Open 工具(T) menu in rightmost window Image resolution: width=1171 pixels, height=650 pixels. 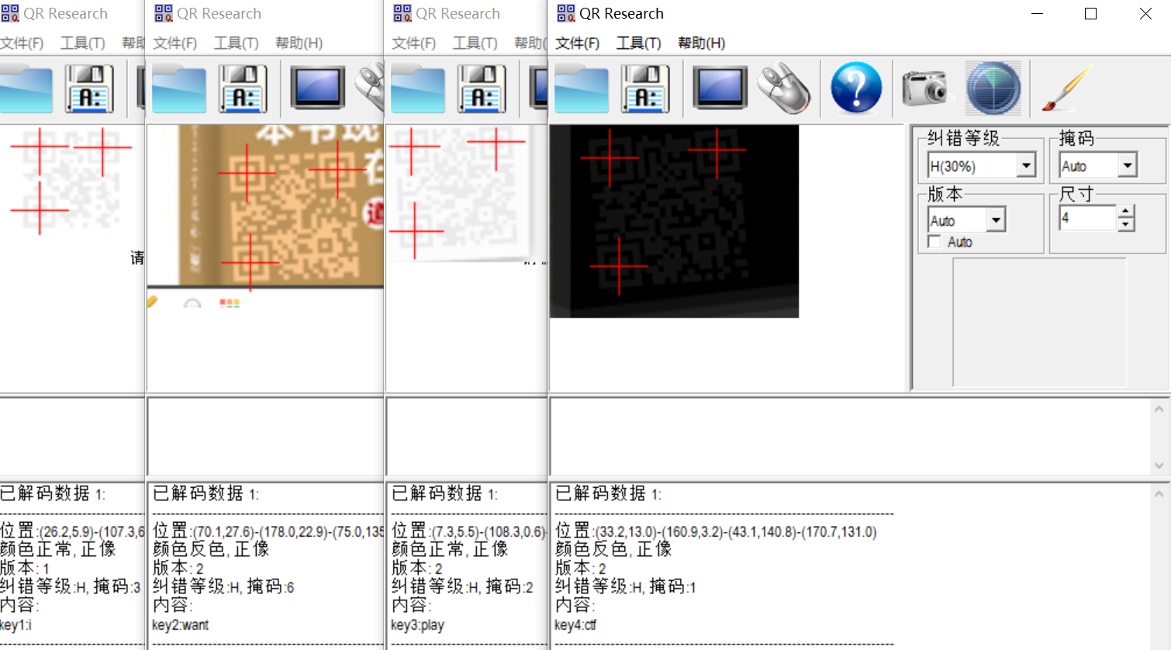pyautogui.click(x=639, y=43)
